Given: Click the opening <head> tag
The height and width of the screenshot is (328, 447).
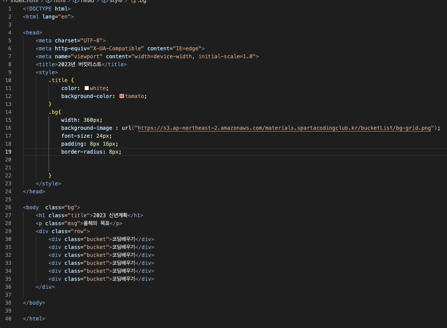Looking at the screenshot, I should coord(33,33).
